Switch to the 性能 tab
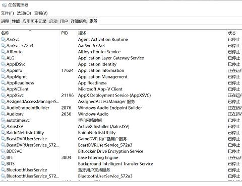This screenshot has width=242, height=186. click(16, 21)
